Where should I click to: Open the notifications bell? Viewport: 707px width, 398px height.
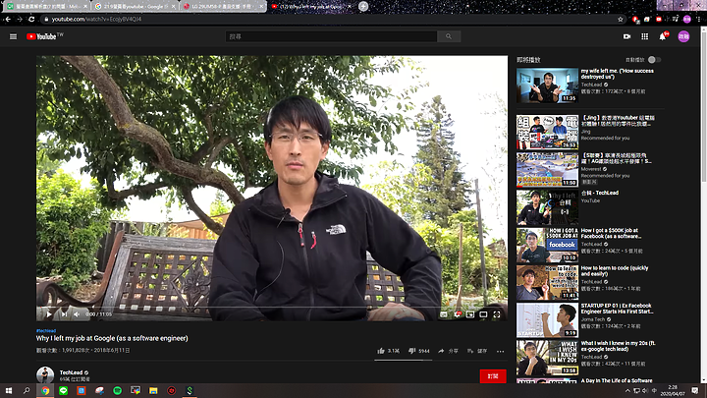pyautogui.click(x=663, y=36)
